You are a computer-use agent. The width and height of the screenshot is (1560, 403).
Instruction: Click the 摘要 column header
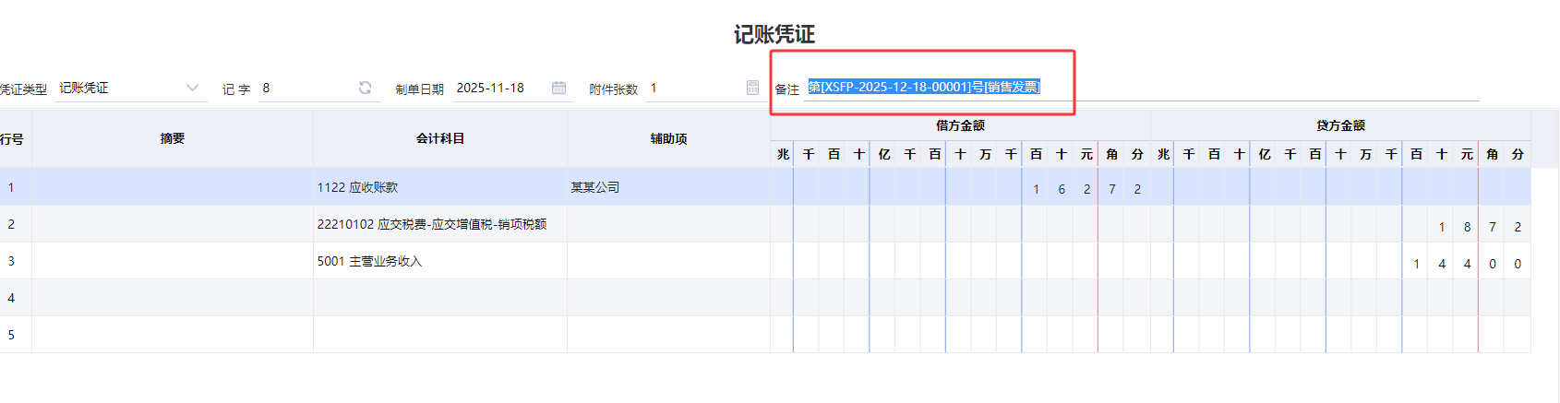(173, 138)
